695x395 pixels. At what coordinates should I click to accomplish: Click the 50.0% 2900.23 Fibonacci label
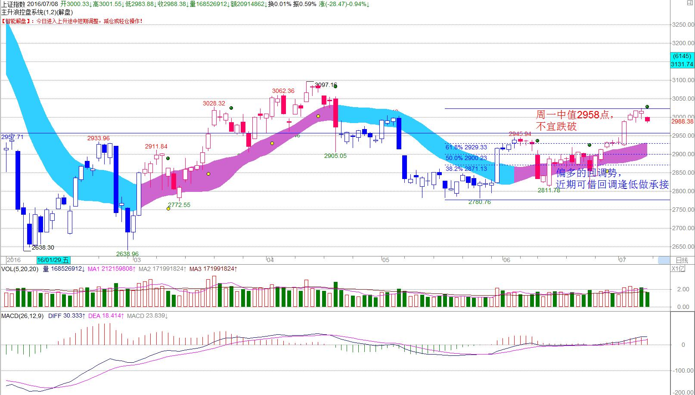coord(466,158)
